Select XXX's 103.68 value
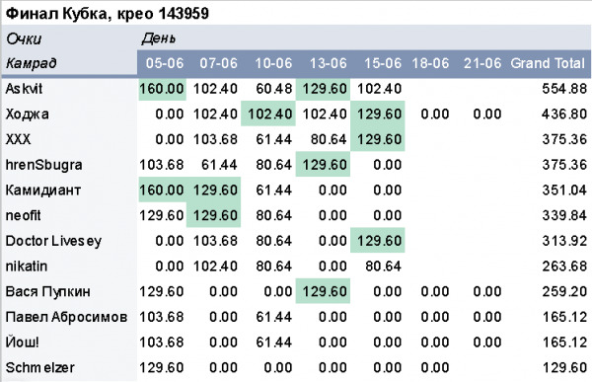 click(x=215, y=139)
